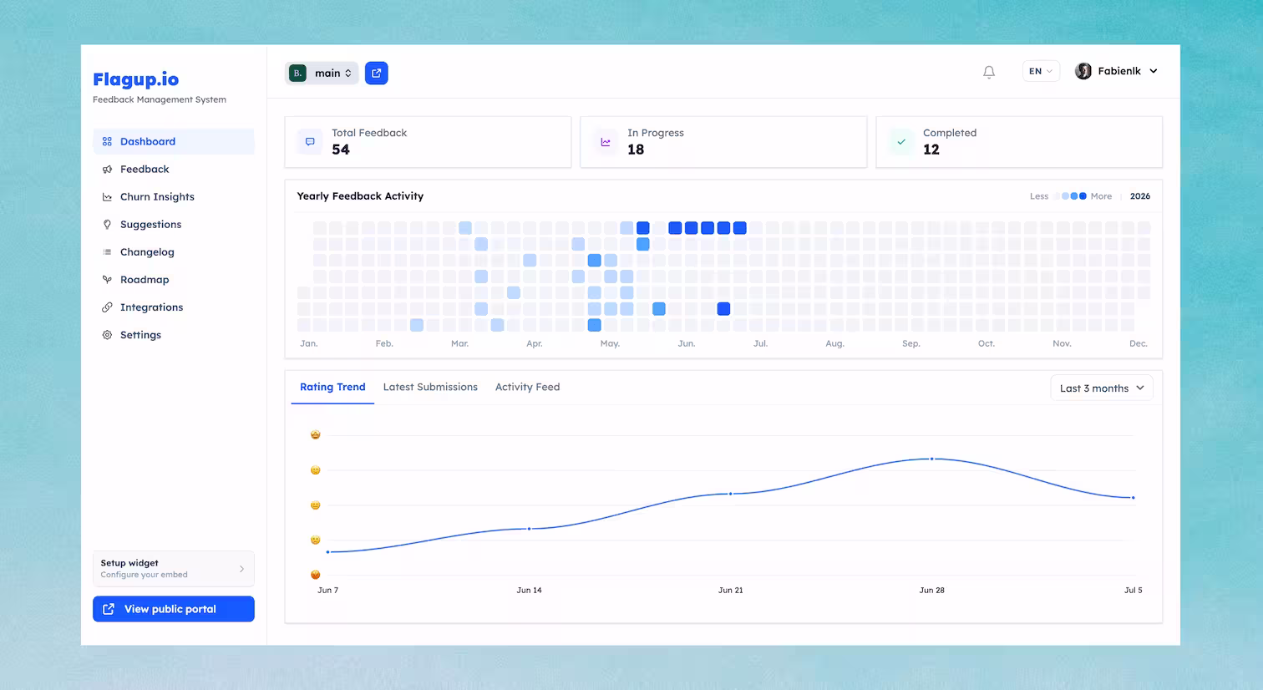The image size is (1263, 690).
Task: Open the Settings gear in sidebar
Action: point(107,335)
